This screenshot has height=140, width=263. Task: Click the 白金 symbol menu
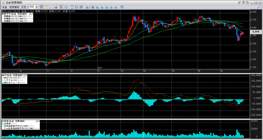(x=4, y=7)
